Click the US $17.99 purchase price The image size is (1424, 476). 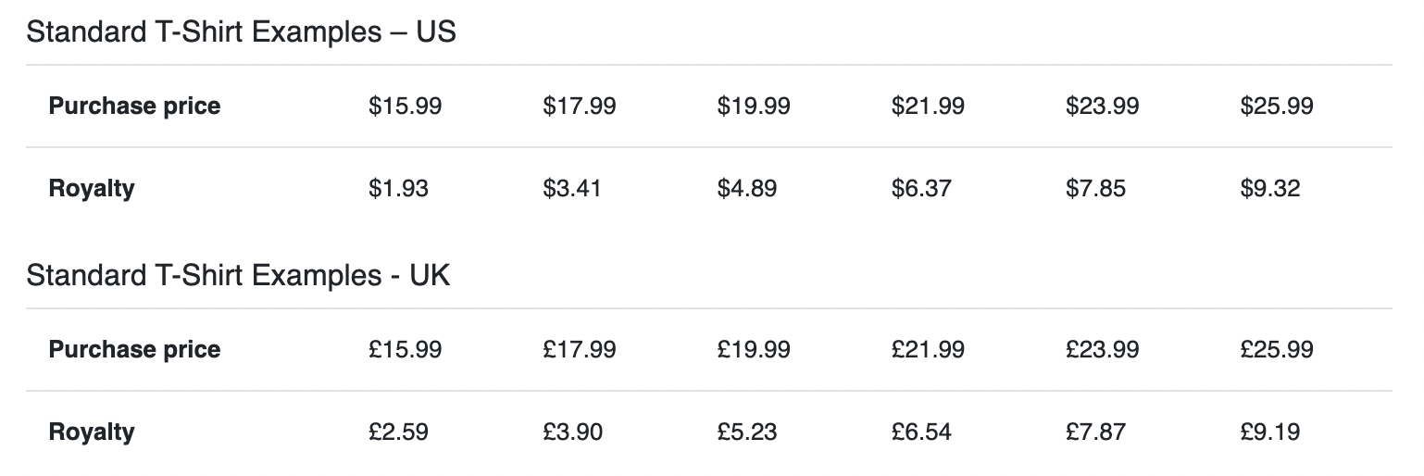click(x=580, y=106)
